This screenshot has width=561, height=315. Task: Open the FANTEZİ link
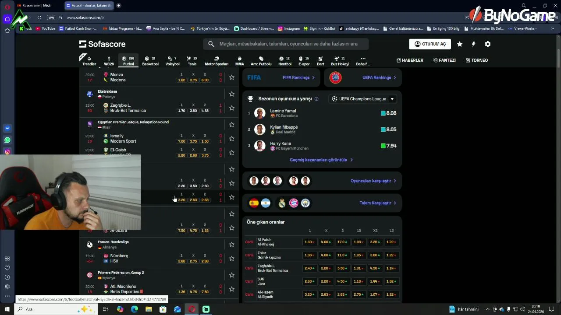(444, 60)
